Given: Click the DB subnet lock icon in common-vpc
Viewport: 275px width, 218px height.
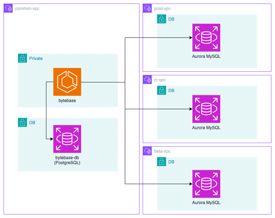Looking at the screenshot, I should tap(22, 122).
